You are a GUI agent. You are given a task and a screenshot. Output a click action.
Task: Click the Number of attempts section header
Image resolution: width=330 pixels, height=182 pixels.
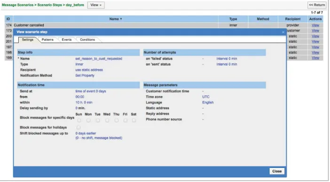tap(204, 53)
